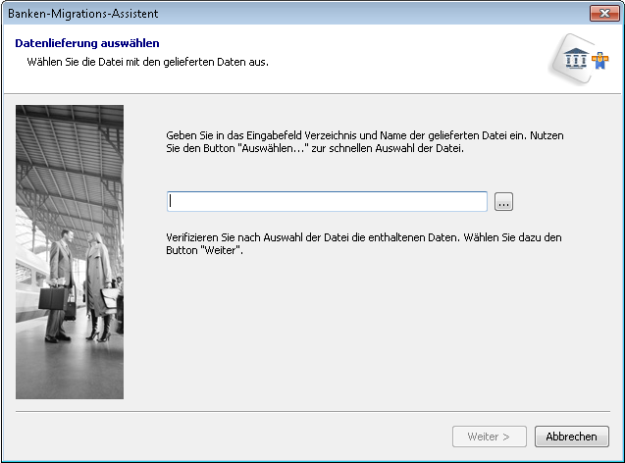Open file browser with the "..." button
The width and height of the screenshot is (625, 463).
click(x=503, y=201)
